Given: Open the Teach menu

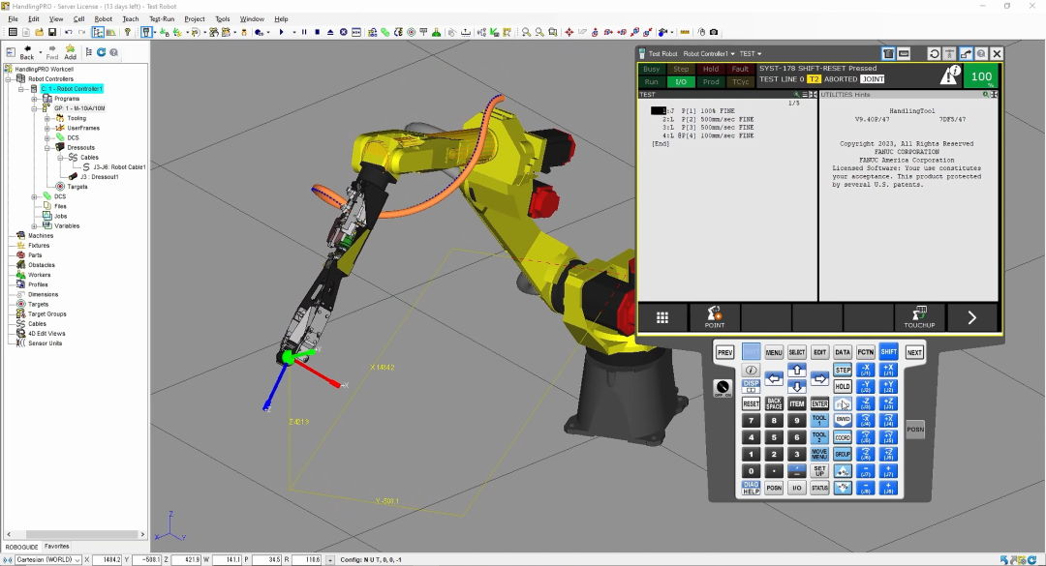Looking at the screenshot, I should [130, 18].
